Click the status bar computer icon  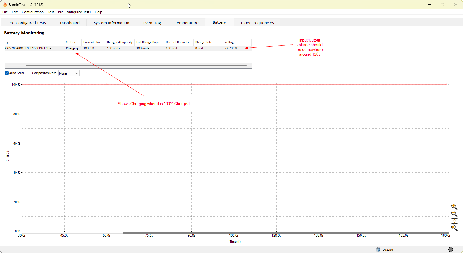(x=378, y=249)
